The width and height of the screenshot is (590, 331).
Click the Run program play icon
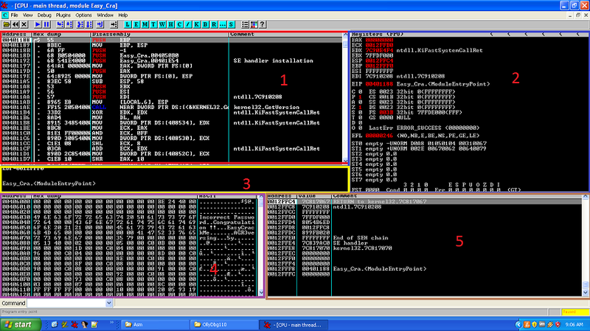click(38, 24)
